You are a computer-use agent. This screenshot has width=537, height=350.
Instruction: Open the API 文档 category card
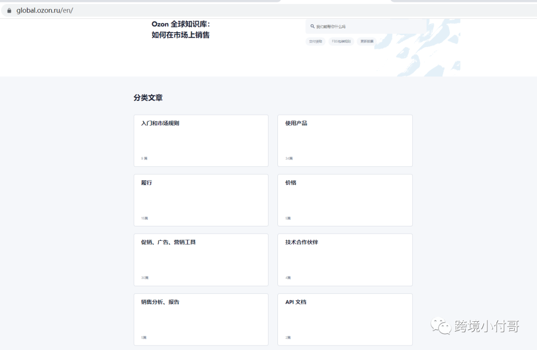[345, 320]
